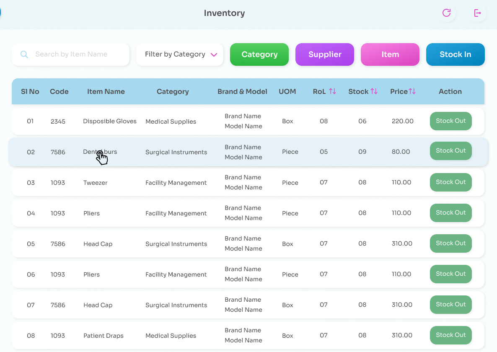
Task: Stock Out the Pliers in row 04
Action: [450, 213]
